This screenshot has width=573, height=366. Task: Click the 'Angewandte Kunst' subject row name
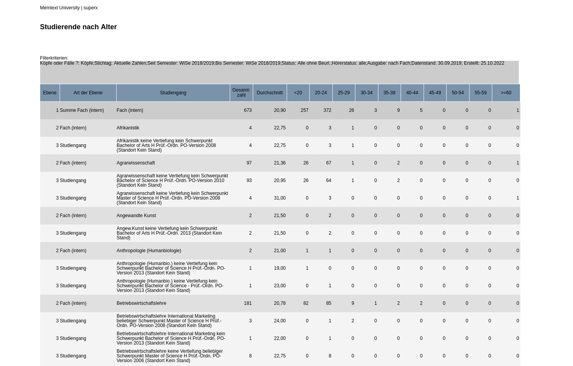tap(136, 216)
